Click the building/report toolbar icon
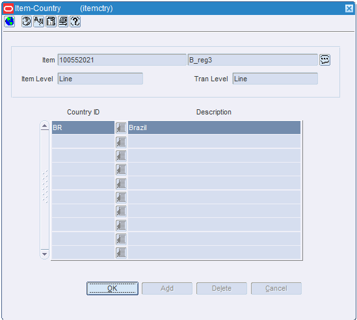The width and height of the screenshot is (357, 320). [51, 21]
